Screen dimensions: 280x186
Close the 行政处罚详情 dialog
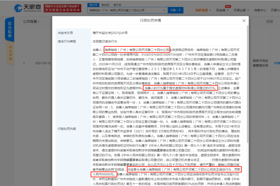pos(244,21)
